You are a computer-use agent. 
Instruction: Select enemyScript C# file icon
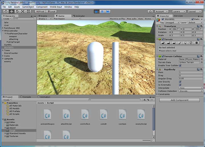tap(141, 115)
